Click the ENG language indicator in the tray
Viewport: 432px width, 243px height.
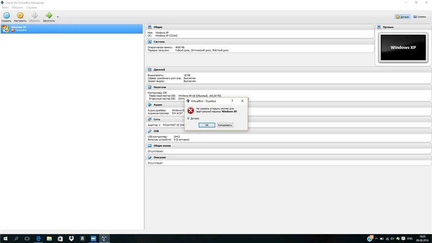(x=410, y=239)
